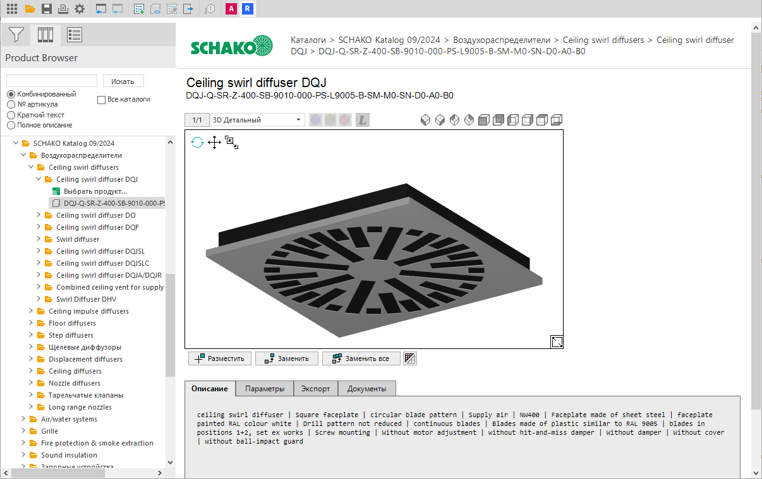The image size is (762, 479).
Task: Click the blue cube icon above viewer
Action: click(315, 120)
